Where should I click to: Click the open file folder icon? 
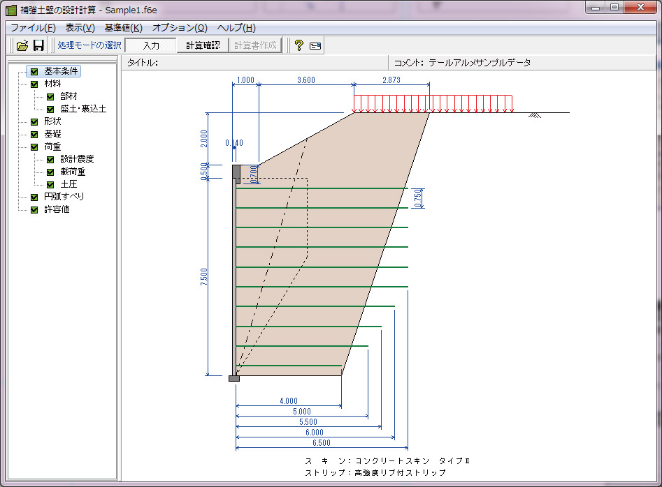pyautogui.click(x=22, y=45)
